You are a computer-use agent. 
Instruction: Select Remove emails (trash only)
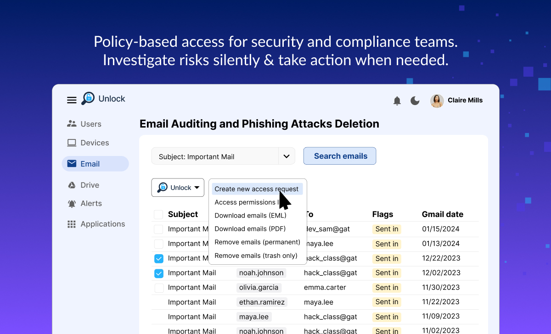[x=256, y=256]
